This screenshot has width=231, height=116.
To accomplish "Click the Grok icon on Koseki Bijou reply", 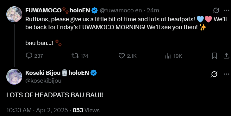I will [214, 74].
